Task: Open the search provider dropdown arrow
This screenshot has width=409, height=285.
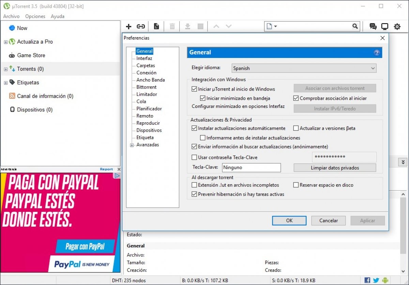Action: point(275,26)
